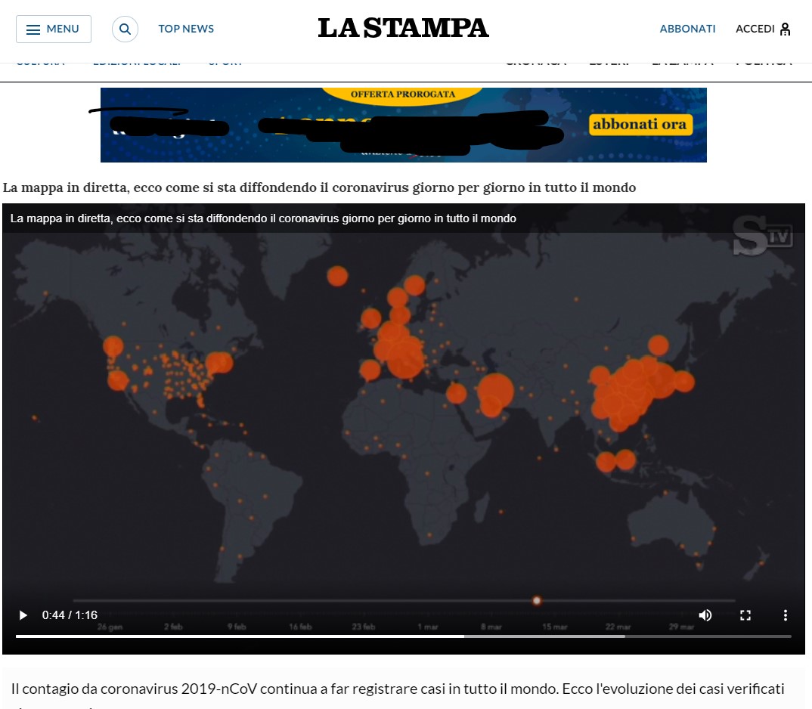This screenshot has height=709, width=812.
Task: Click the video title overlay text
Action: click(x=263, y=218)
